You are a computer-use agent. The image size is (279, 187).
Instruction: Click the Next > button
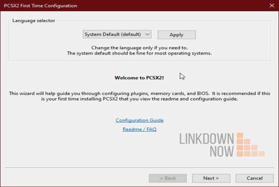[211, 178]
